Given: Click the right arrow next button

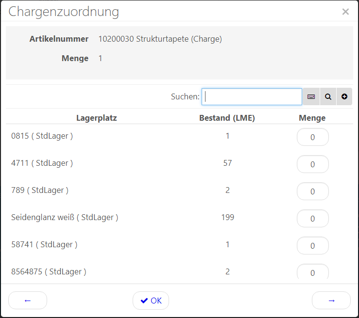Looking at the screenshot, I should point(331,301).
